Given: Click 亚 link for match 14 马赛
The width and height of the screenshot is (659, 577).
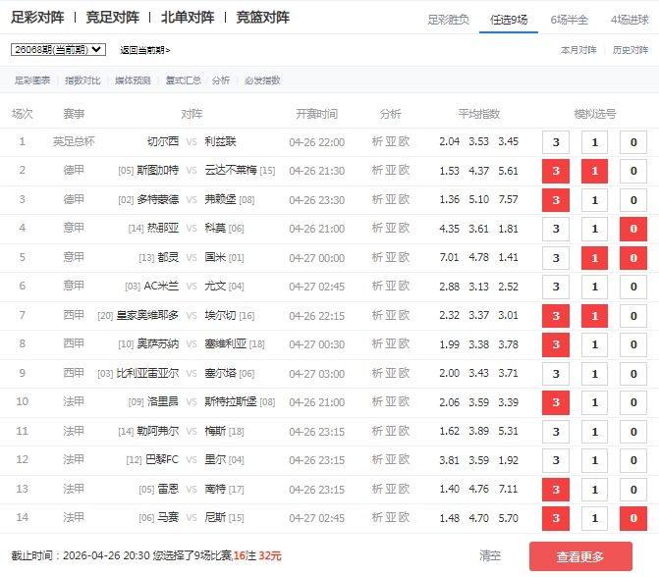Looking at the screenshot, I should (x=391, y=518).
